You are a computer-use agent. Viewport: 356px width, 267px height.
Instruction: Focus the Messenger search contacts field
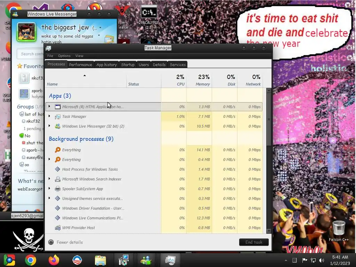[31, 54]
